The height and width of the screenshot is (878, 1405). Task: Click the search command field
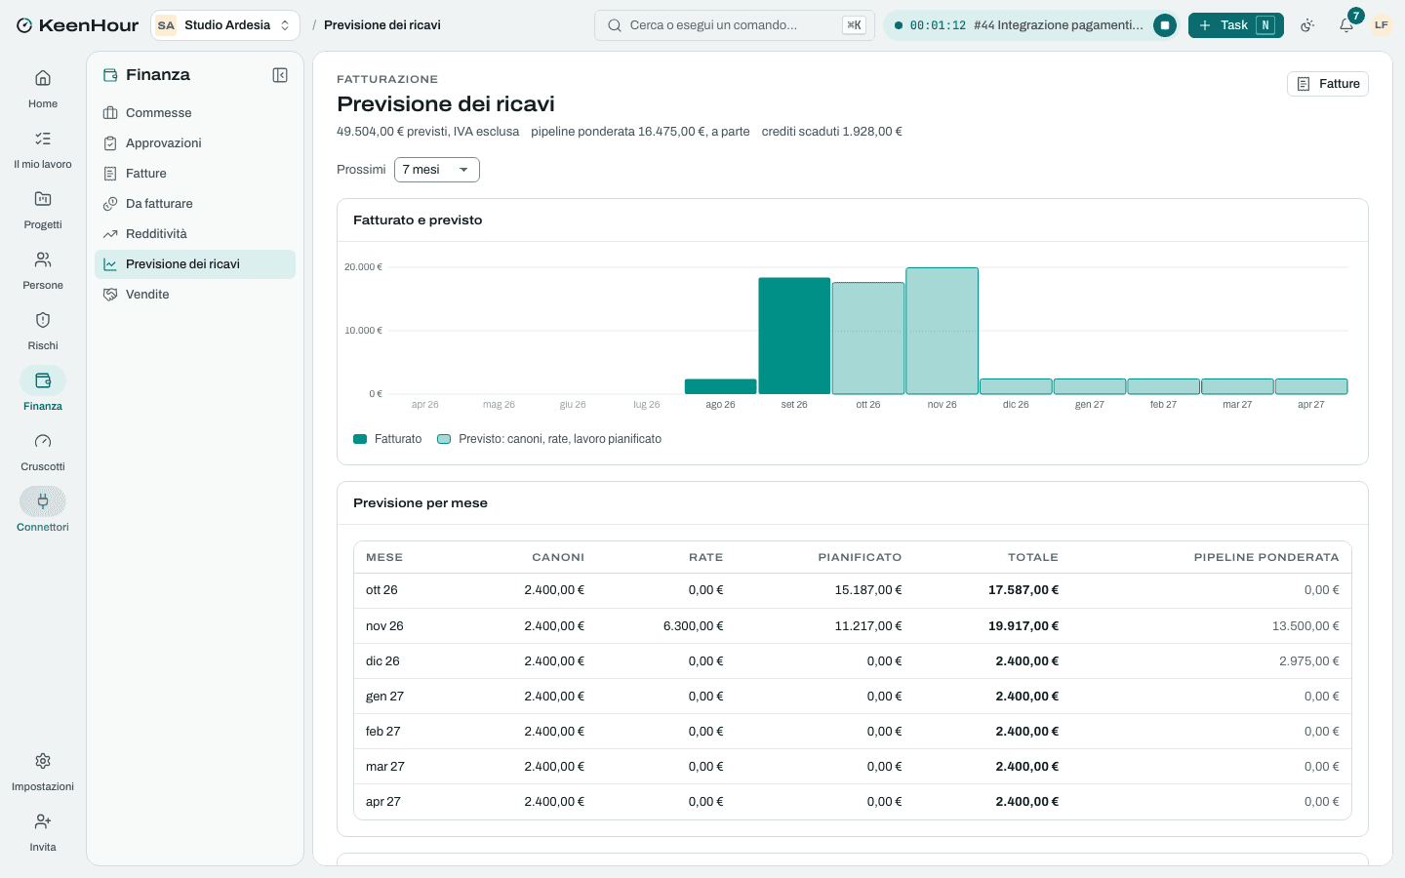click(x=734, y=25)
